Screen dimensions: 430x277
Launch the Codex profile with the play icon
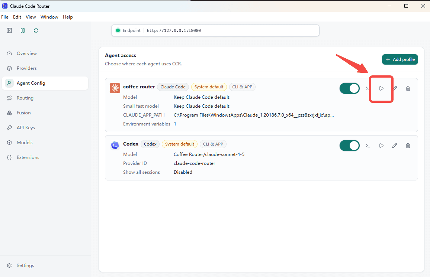(x=381, y=146)
